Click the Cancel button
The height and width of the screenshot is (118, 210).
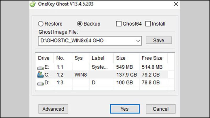(x=161, y=109)
